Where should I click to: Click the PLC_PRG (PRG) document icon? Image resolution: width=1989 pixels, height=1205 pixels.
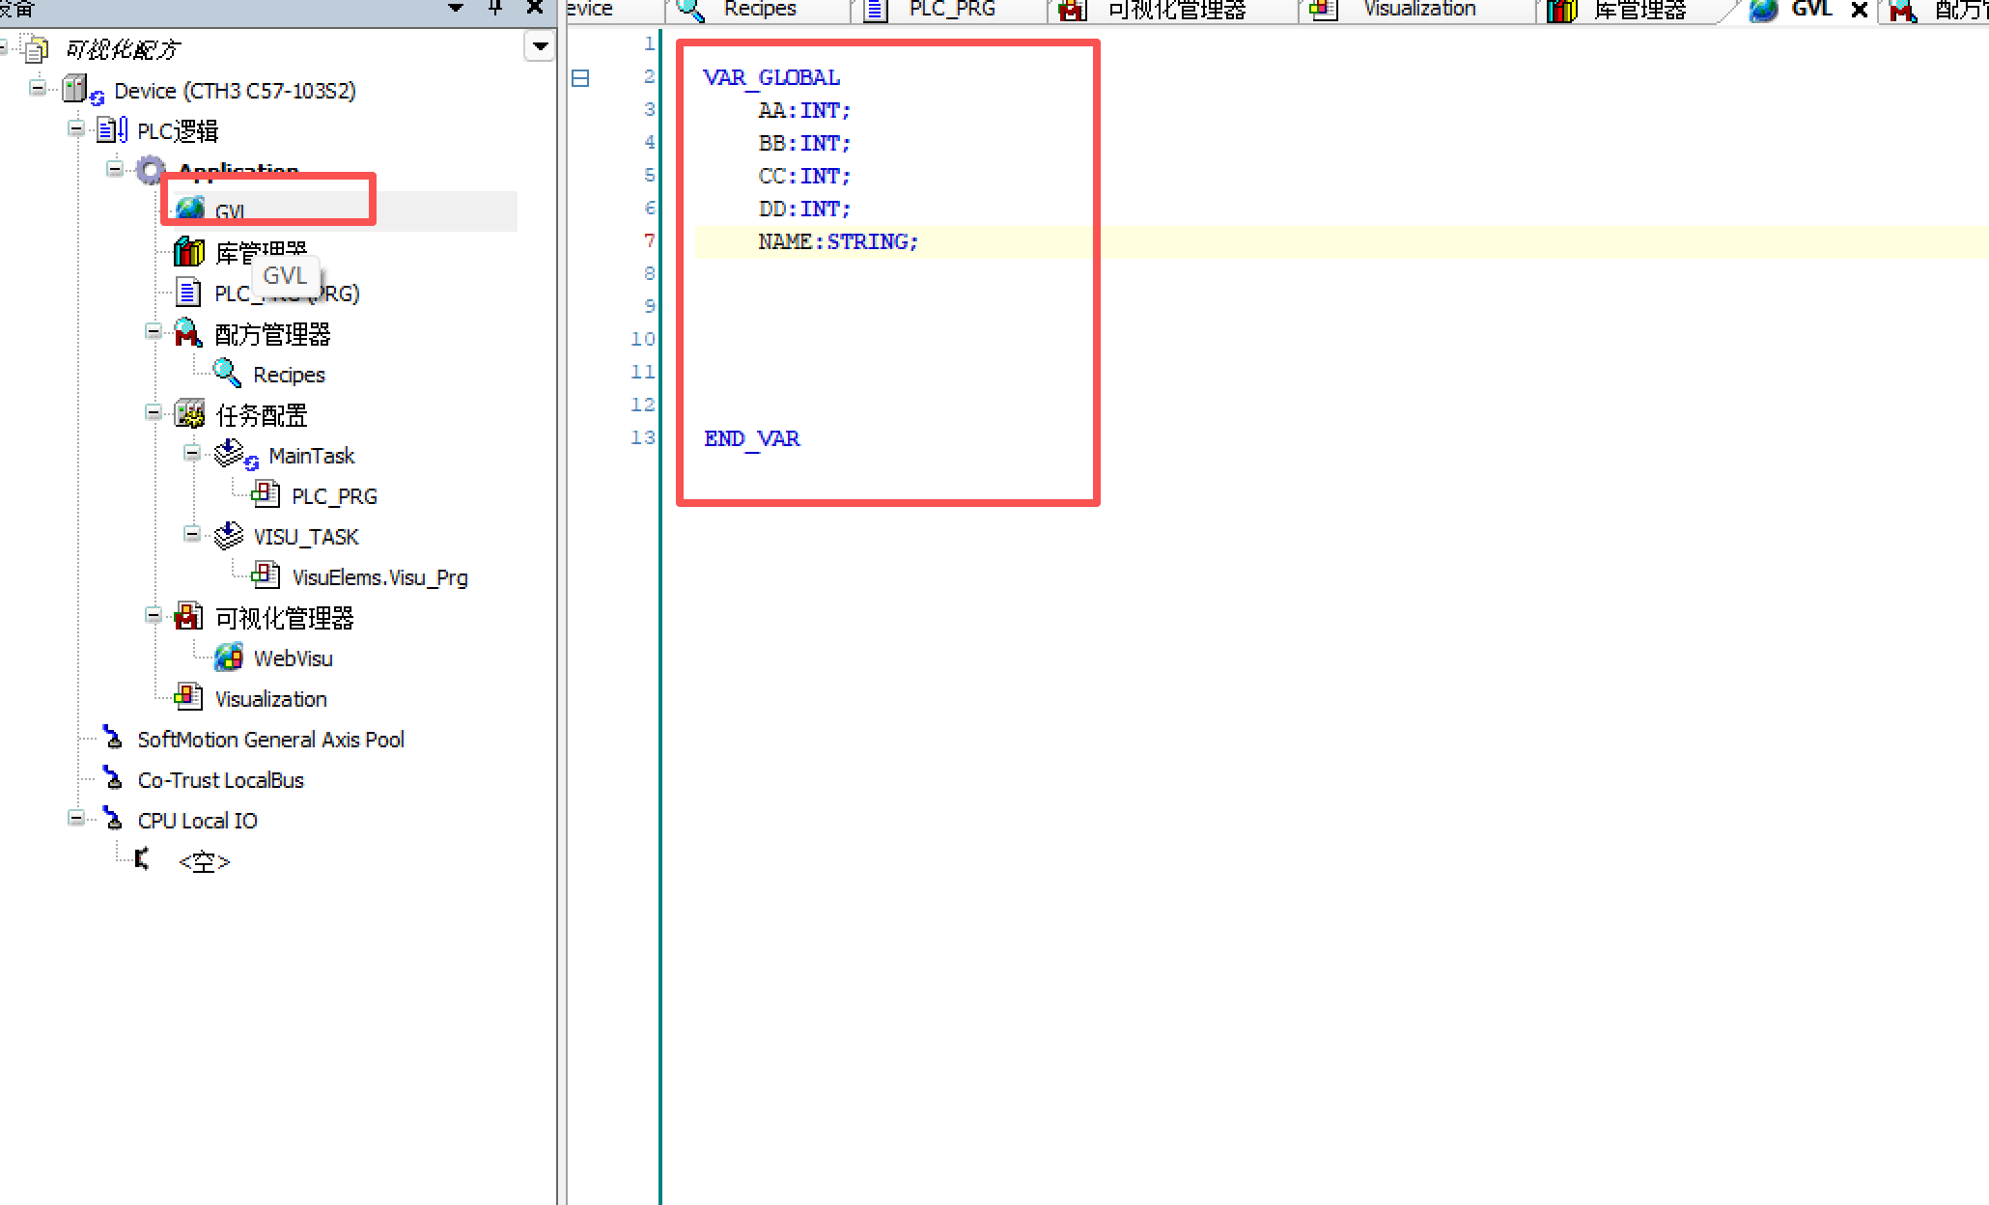(x=188, y=293)
